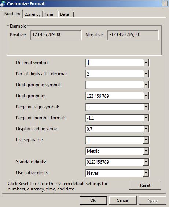Open Negative sign symbol dropdown arrow

click(146, 107)
